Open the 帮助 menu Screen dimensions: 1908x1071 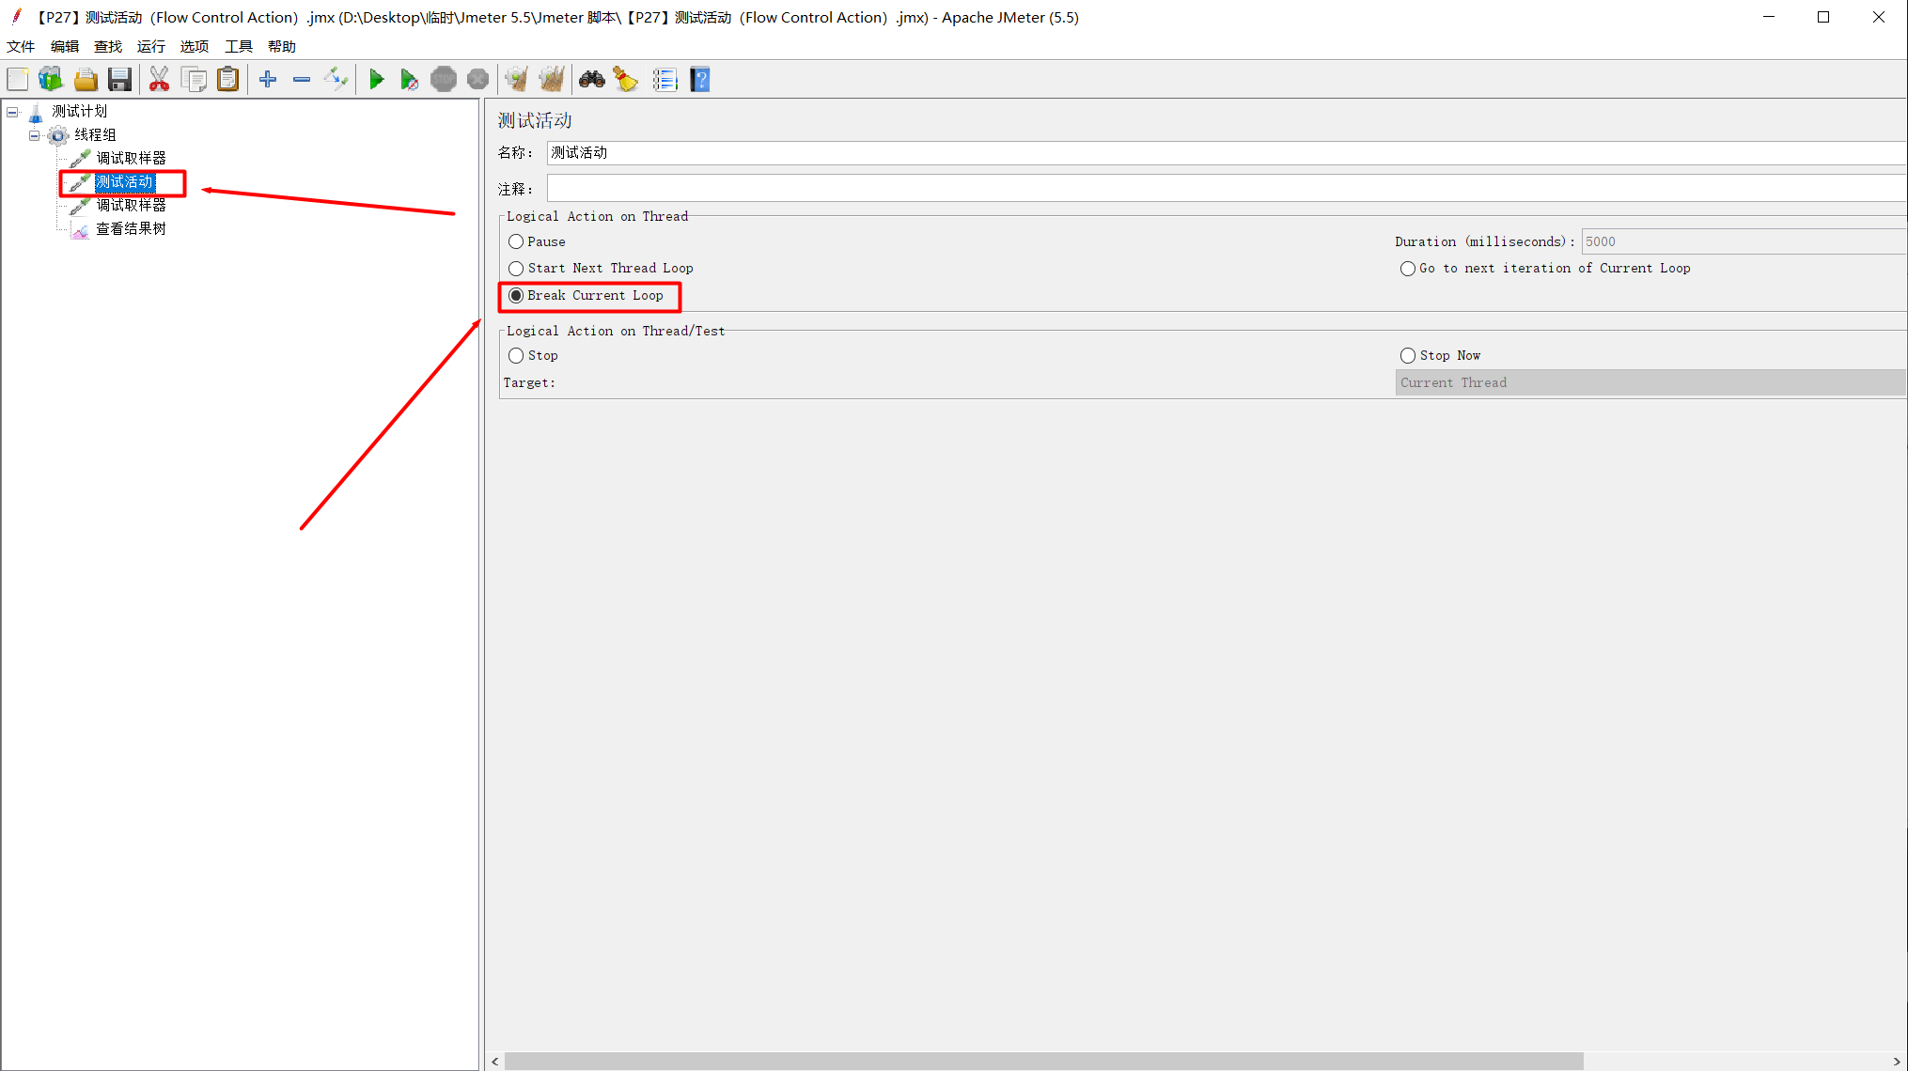[282, 46]
